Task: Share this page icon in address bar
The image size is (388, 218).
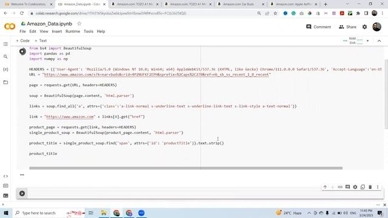Action: tap(267, 13)
